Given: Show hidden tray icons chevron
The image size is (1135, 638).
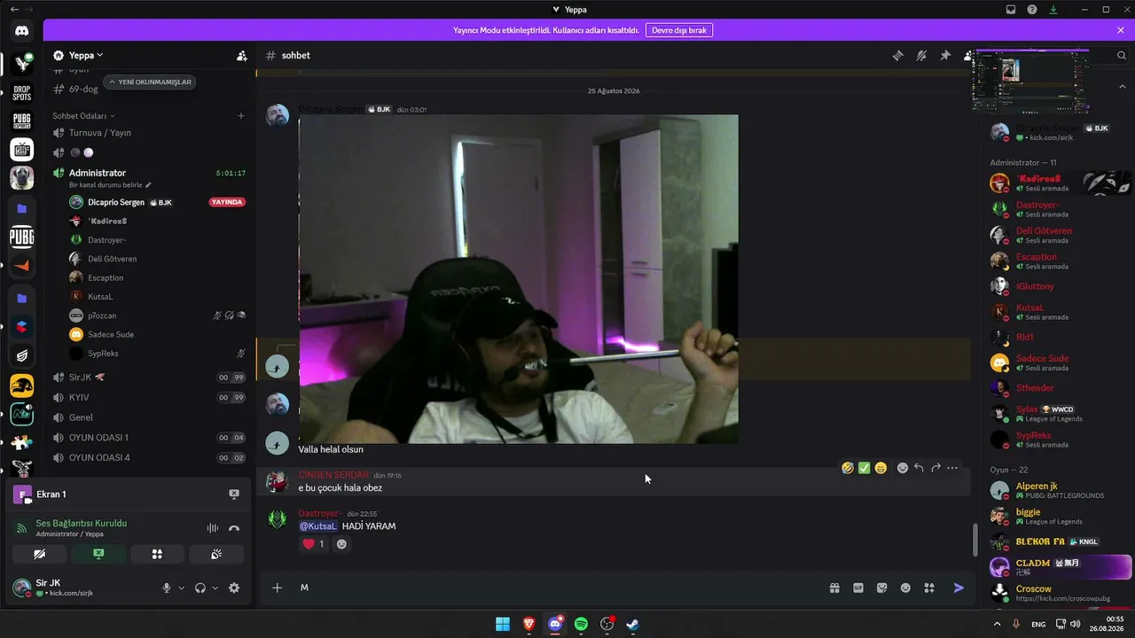Looking at the screenshot, I should pyautogui.click(x=997, y=624).
